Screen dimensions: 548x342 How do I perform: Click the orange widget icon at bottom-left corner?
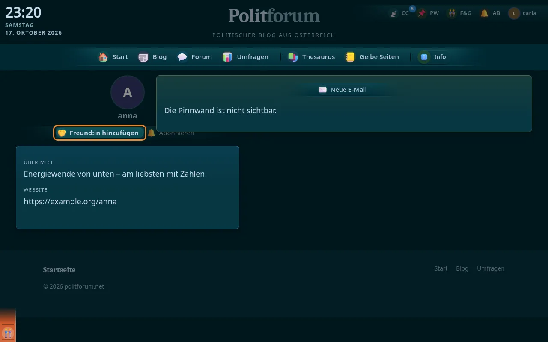(8, 333)
